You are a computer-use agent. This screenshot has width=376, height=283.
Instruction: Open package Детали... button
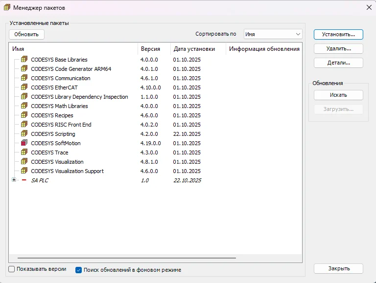(338, 63)
